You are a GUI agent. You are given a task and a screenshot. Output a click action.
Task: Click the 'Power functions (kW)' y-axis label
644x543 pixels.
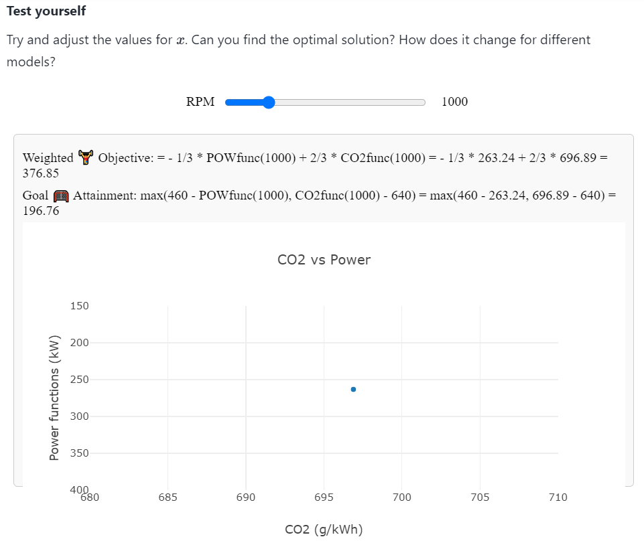[x=54, y=397]
